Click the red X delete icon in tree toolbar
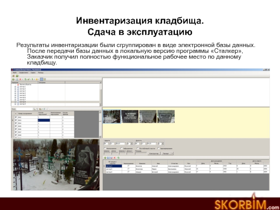280x210 pixels. (x=20, y=79)
